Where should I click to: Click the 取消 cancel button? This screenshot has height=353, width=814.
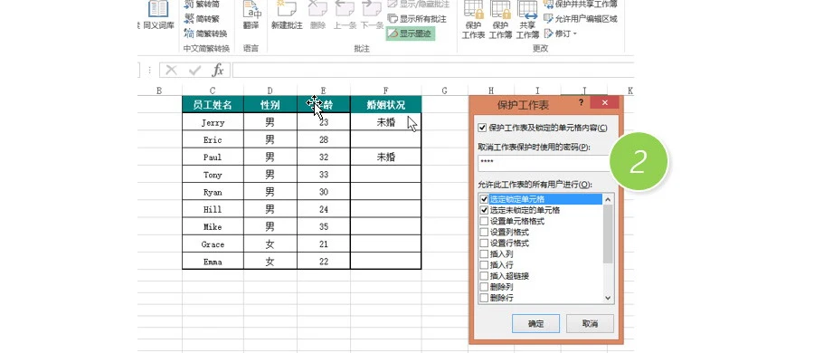(590, 323)
